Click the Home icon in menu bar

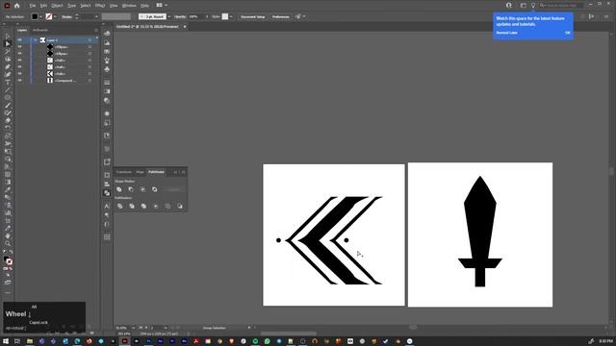tap(17, 6)
